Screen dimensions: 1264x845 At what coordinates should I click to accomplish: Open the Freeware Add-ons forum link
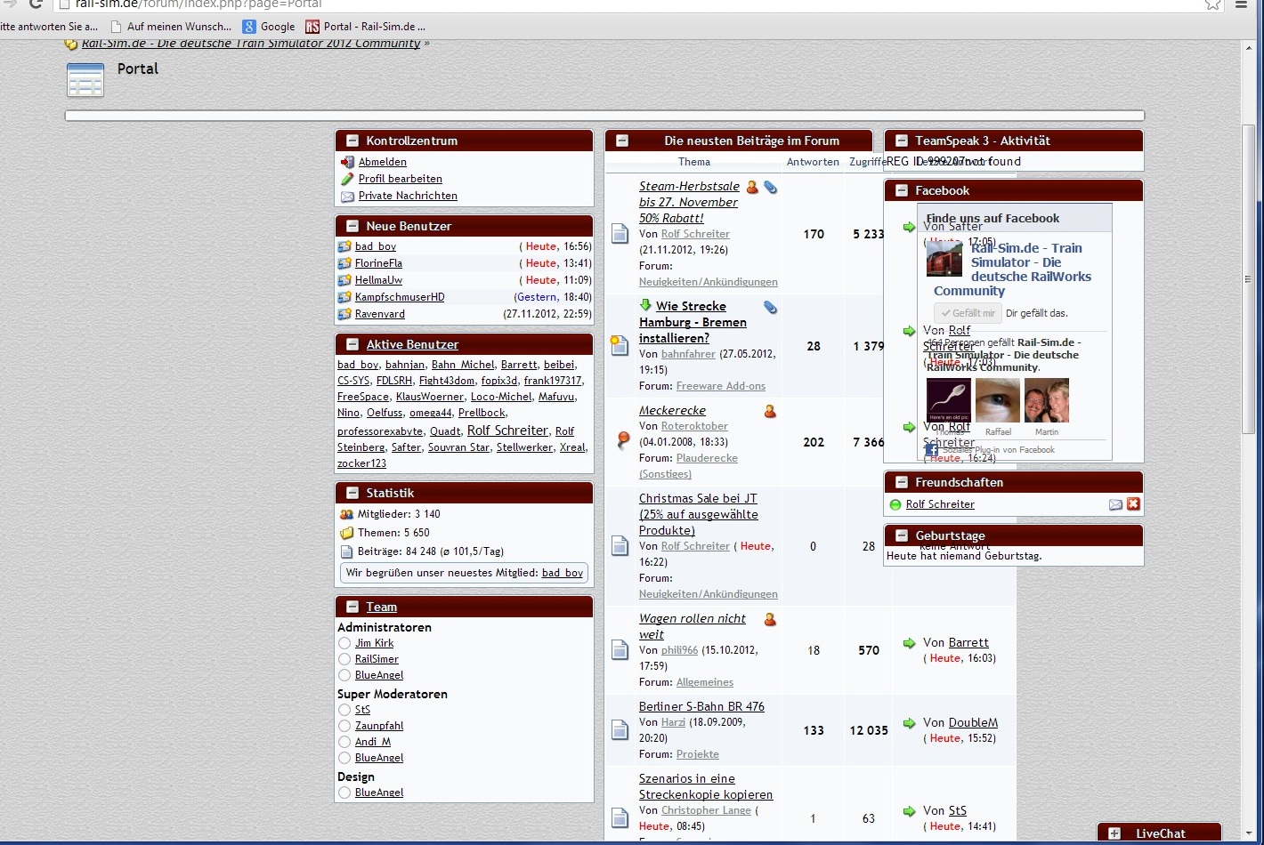tap(721, 386)
